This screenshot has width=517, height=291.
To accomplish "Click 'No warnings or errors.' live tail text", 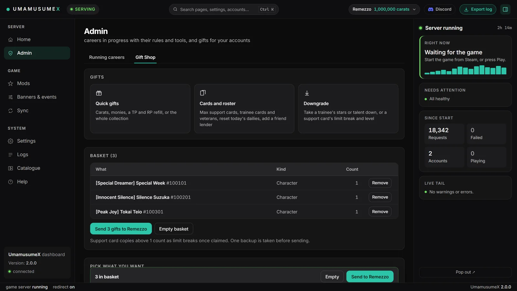I will [x=451, y=192].
